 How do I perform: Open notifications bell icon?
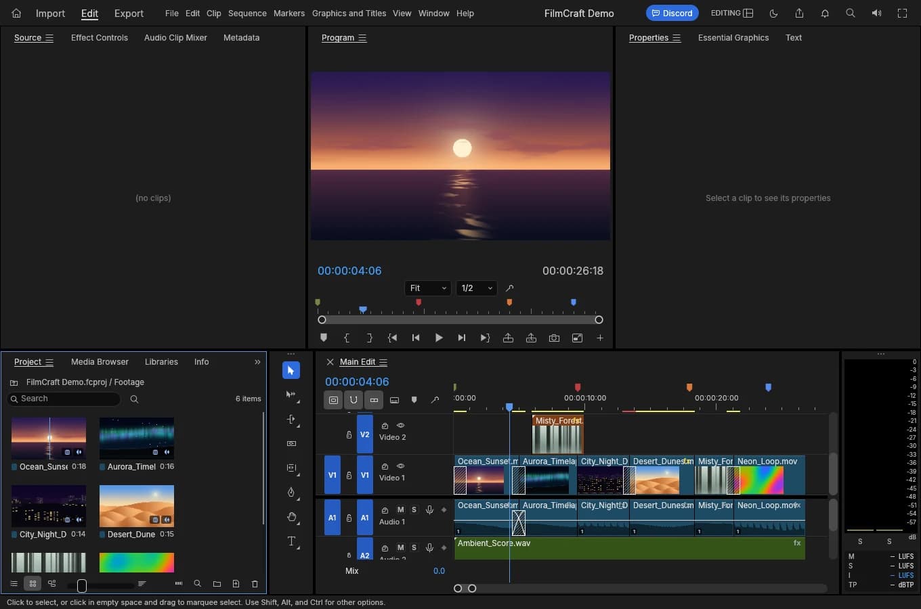pos(825,13)
